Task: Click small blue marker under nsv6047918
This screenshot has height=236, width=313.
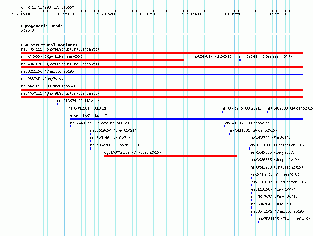Action: [192, 60]
